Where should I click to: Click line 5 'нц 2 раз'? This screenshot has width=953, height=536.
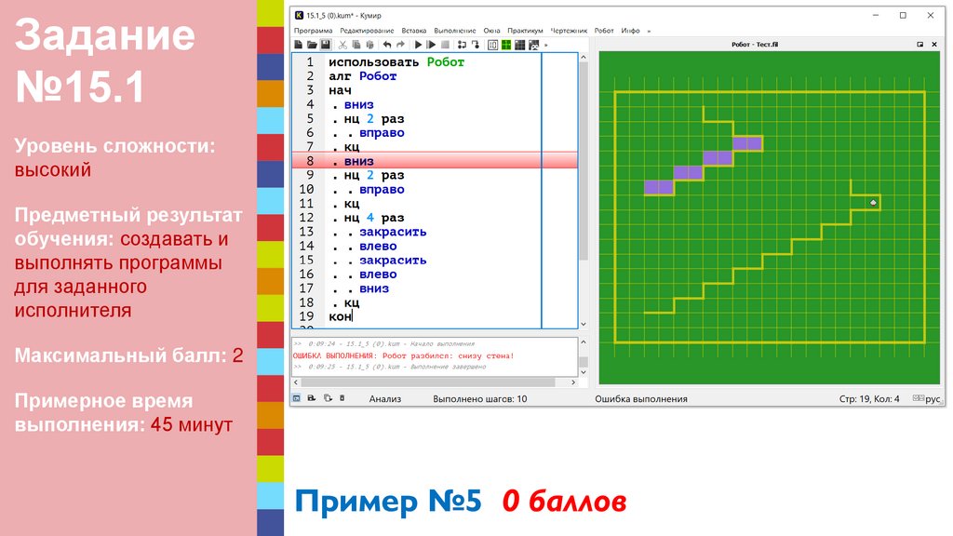[374, 119]
